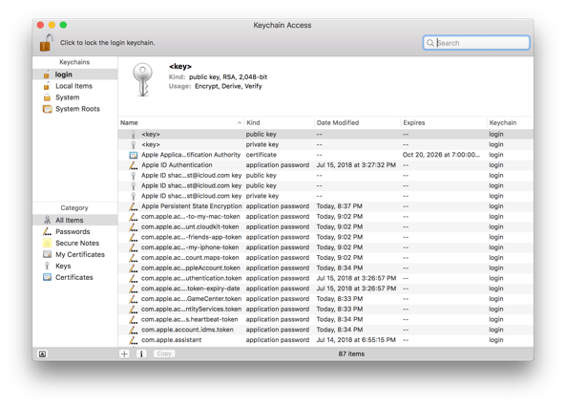
Task: Select com.apple.ac...s.heartbeat-token row
Action: [x=325, y=319]
